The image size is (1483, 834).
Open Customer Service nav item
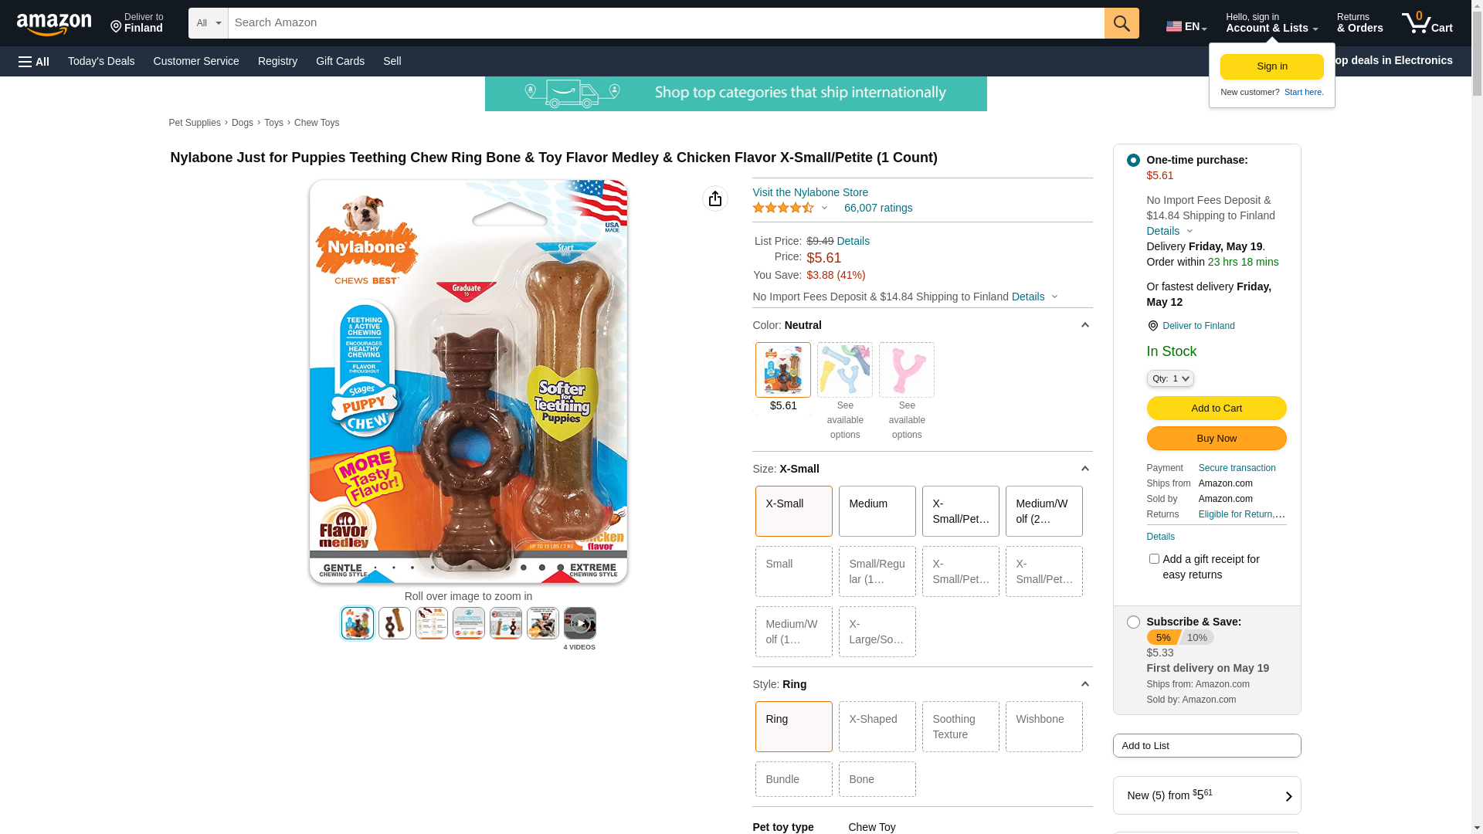click(x=196, y=61)
